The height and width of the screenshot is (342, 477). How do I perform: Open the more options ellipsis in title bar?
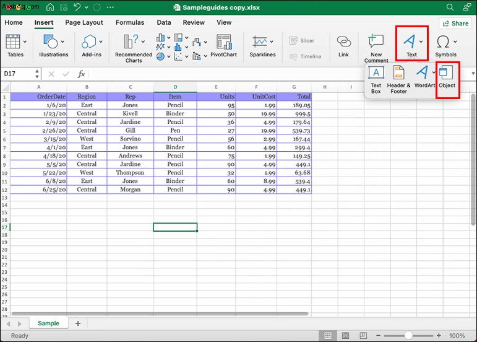(x=110, y=7)
